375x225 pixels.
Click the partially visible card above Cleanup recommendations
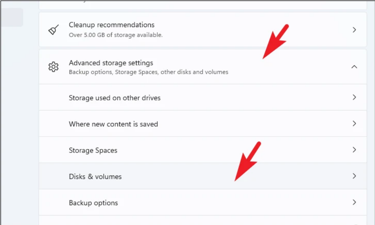pos(202,5)
